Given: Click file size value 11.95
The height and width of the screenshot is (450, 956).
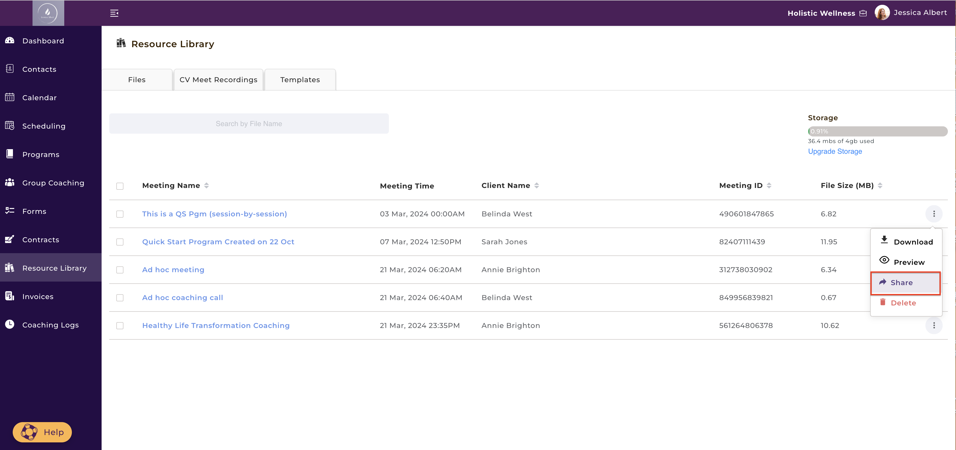Looking at the screenshot, I should (829, 242).
